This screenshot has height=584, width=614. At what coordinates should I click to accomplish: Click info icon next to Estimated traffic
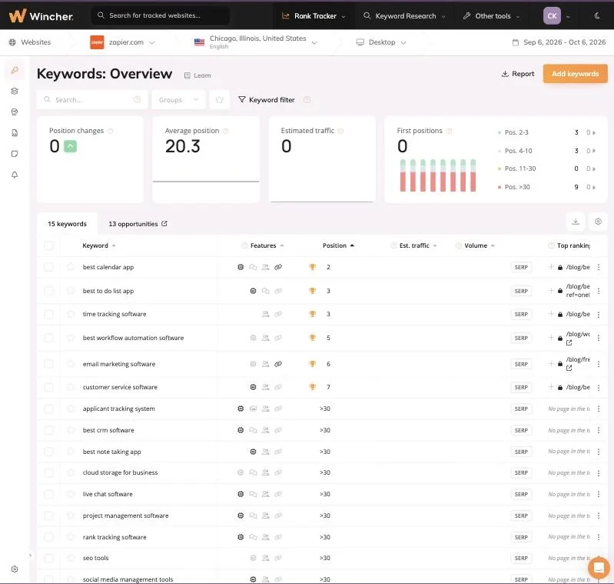(x=340, y=131)
